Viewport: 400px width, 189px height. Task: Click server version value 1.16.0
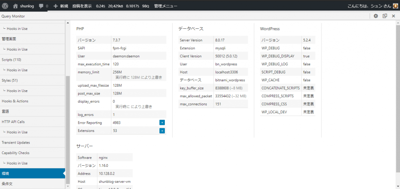point(104,166)
